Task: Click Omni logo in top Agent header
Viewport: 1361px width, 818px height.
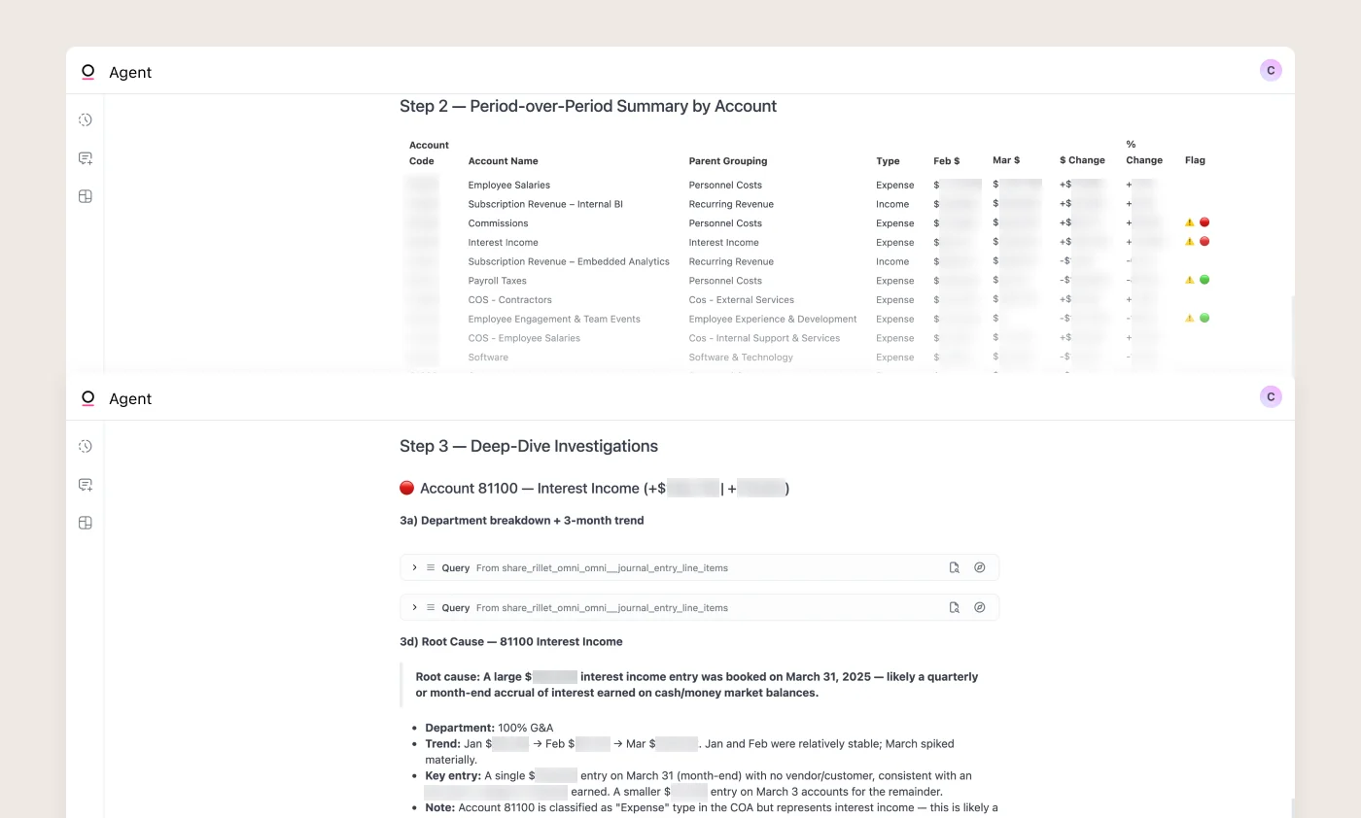Action: (88, 72)
